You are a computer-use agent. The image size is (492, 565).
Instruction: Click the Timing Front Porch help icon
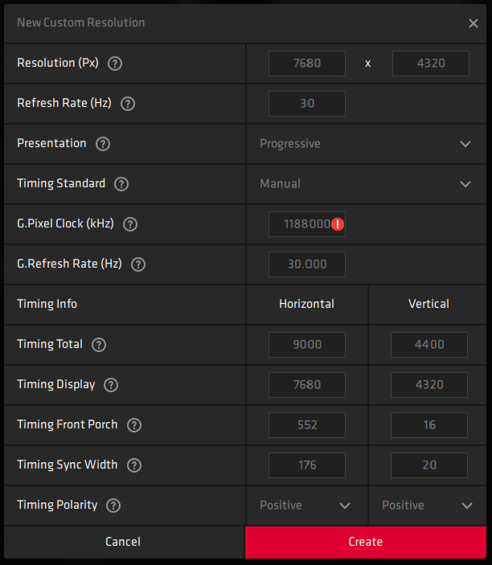tap(134, 425)
